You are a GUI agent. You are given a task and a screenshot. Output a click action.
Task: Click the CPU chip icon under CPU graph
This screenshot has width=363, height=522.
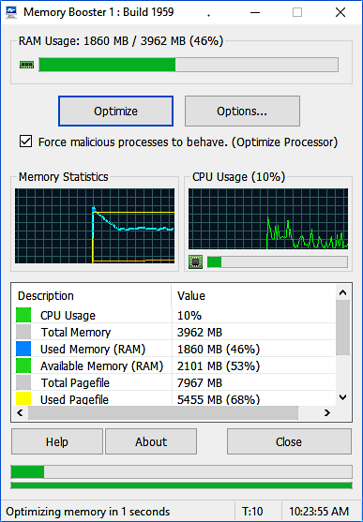(x=195, y=262)
